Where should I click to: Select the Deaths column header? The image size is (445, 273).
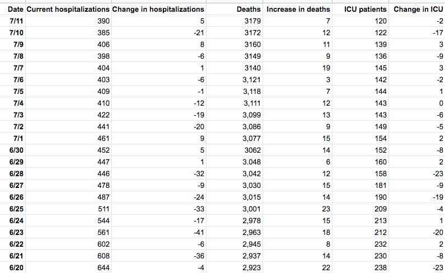(246, 10)
